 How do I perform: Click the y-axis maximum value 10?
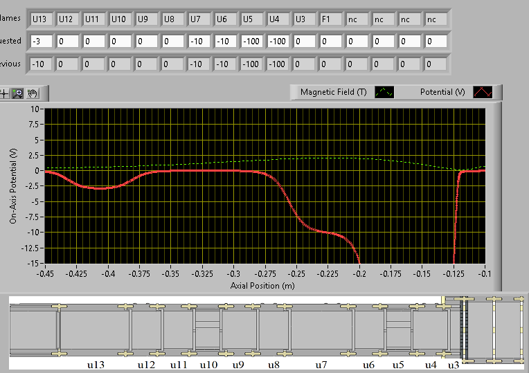click(35, 109)
